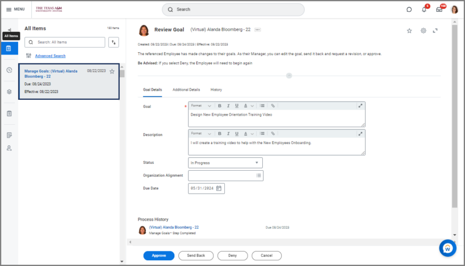Open the Advanced Search link
This screenshot has height=266, width=465.
tap(50, 56)
